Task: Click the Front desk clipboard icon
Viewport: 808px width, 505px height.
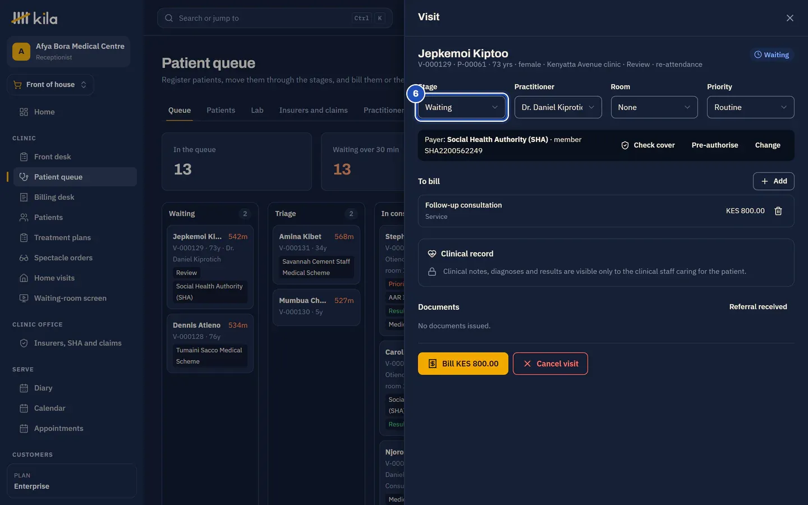Action: coord(24,157)
